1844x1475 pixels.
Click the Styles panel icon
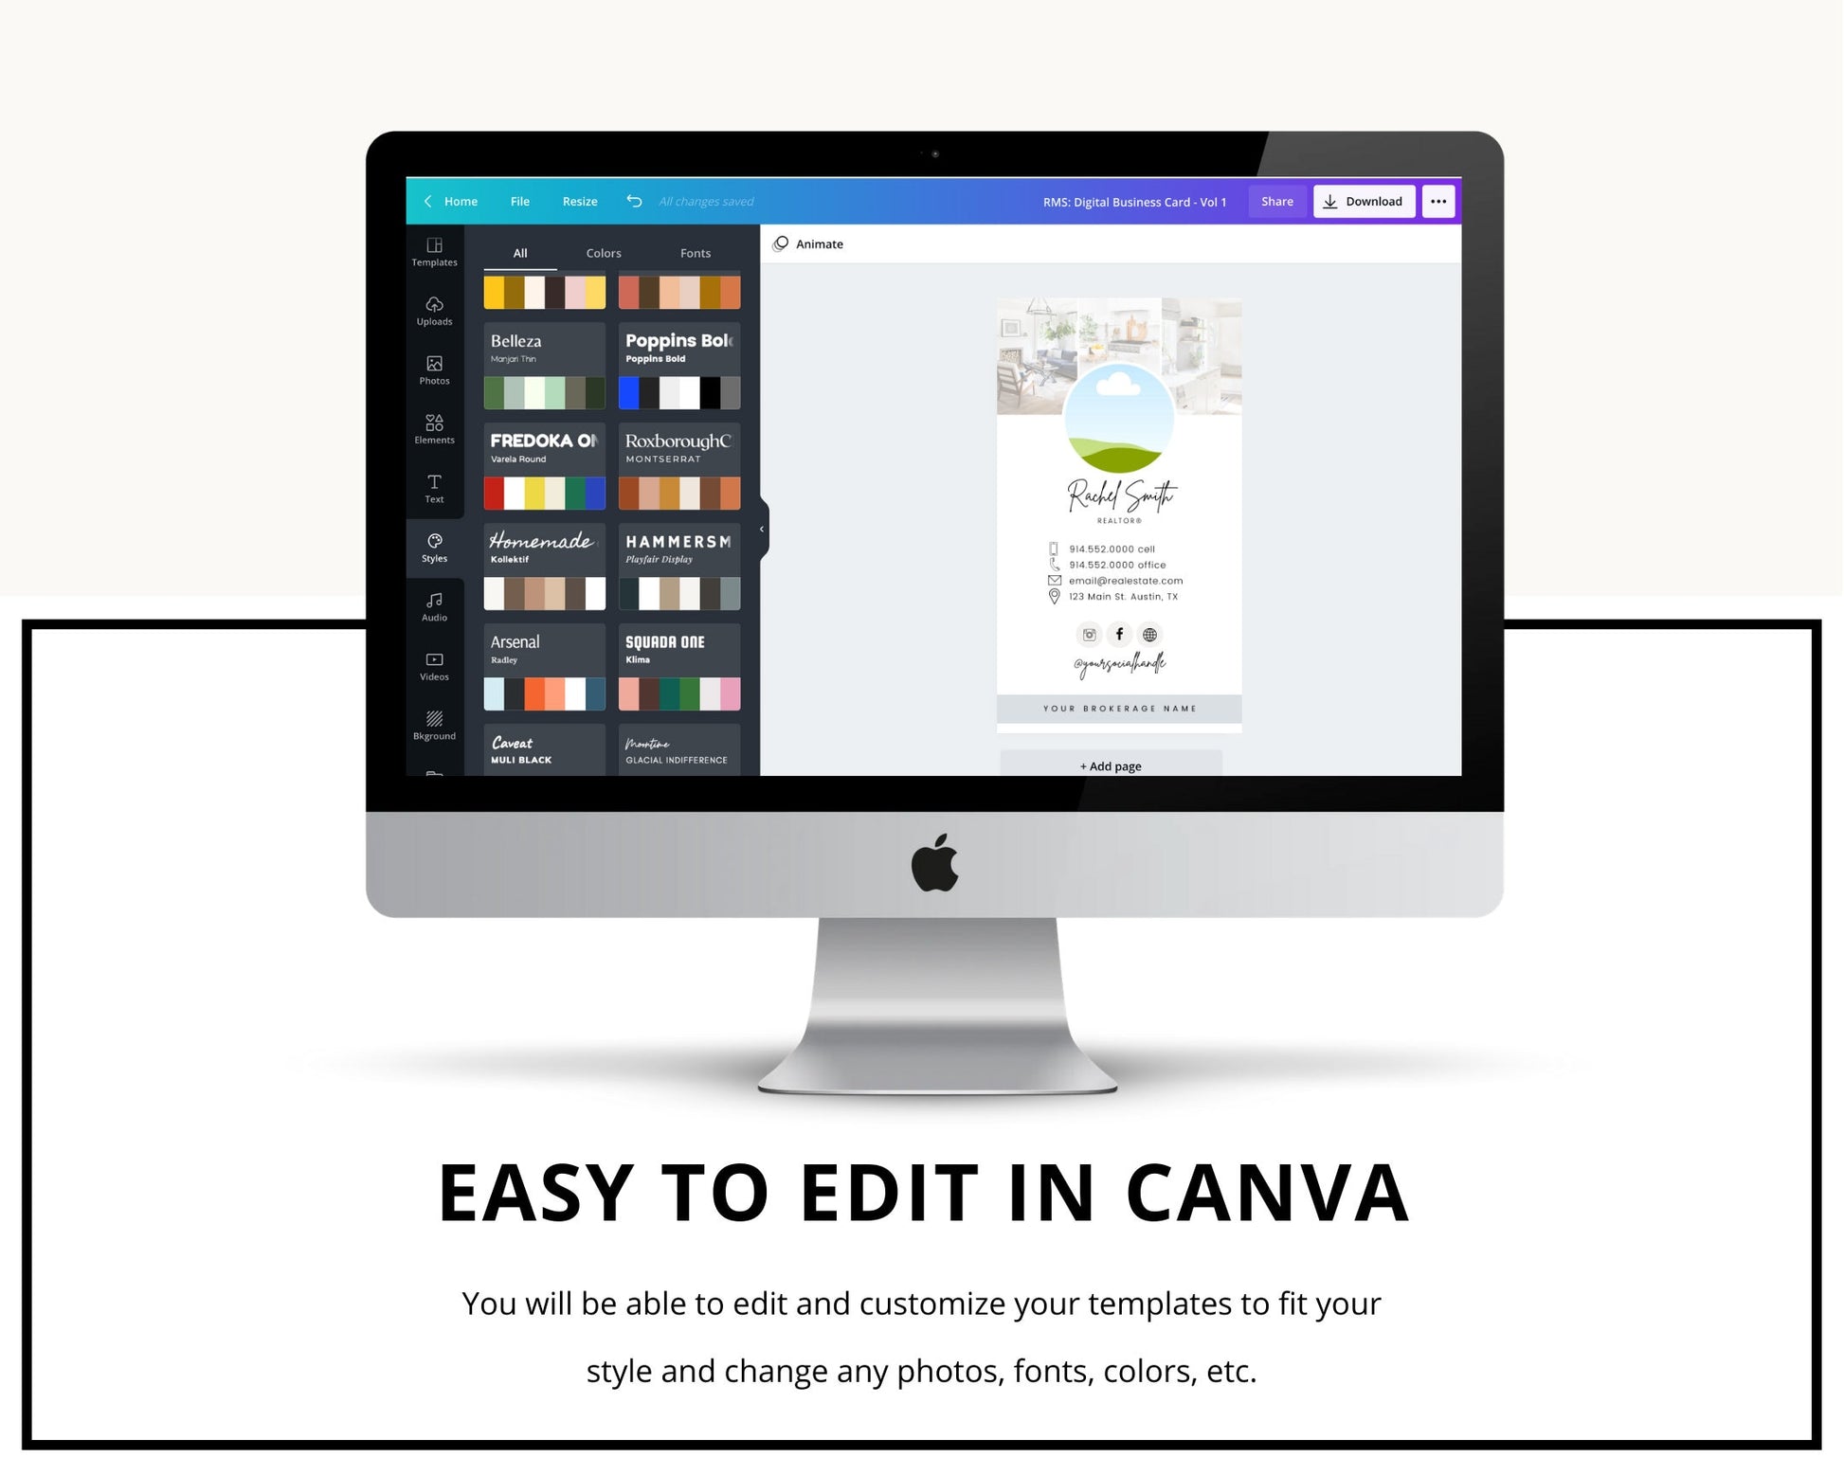click(x=435, y=545)
